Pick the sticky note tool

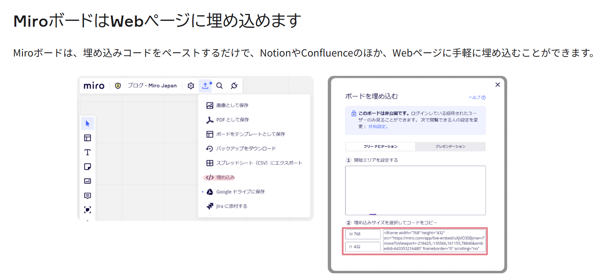(x=88, y=166)
